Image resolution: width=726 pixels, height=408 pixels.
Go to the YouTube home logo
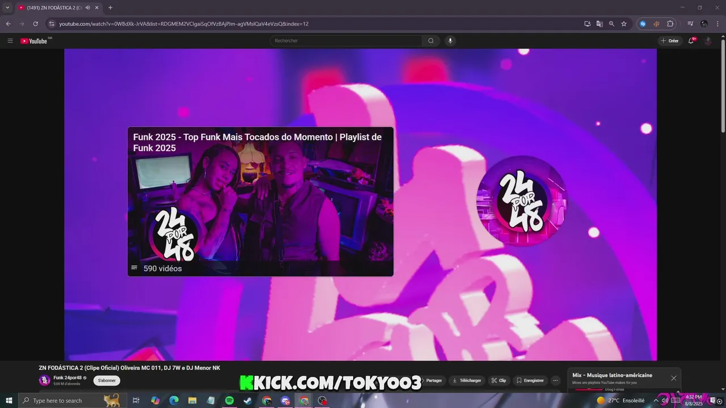pyautogui.click(x=34, y=41)
